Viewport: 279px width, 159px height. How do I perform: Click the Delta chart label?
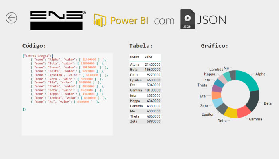pyautogui.click(x=222, y=121)
